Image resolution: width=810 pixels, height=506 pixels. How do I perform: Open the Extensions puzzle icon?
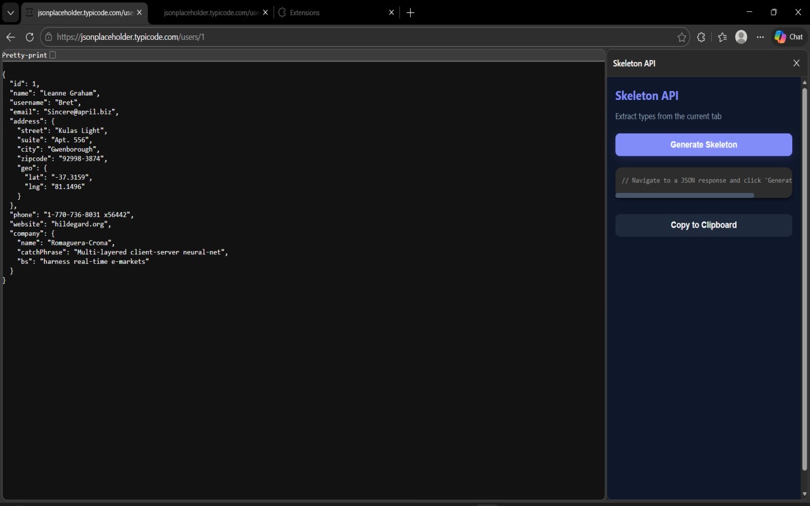coord(701,37)
